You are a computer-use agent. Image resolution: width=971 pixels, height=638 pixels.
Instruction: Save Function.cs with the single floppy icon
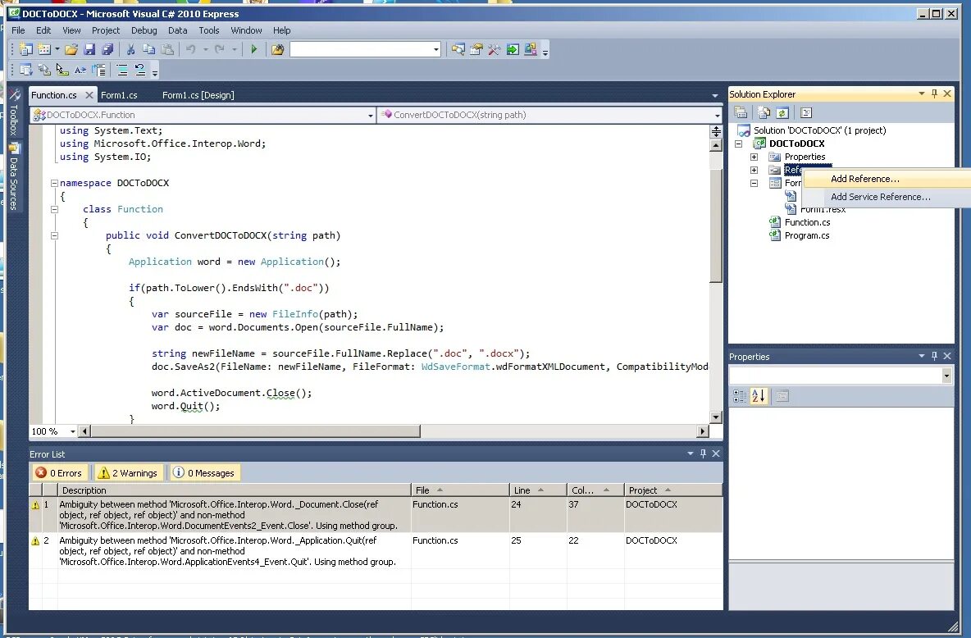[x=89, y=49]
